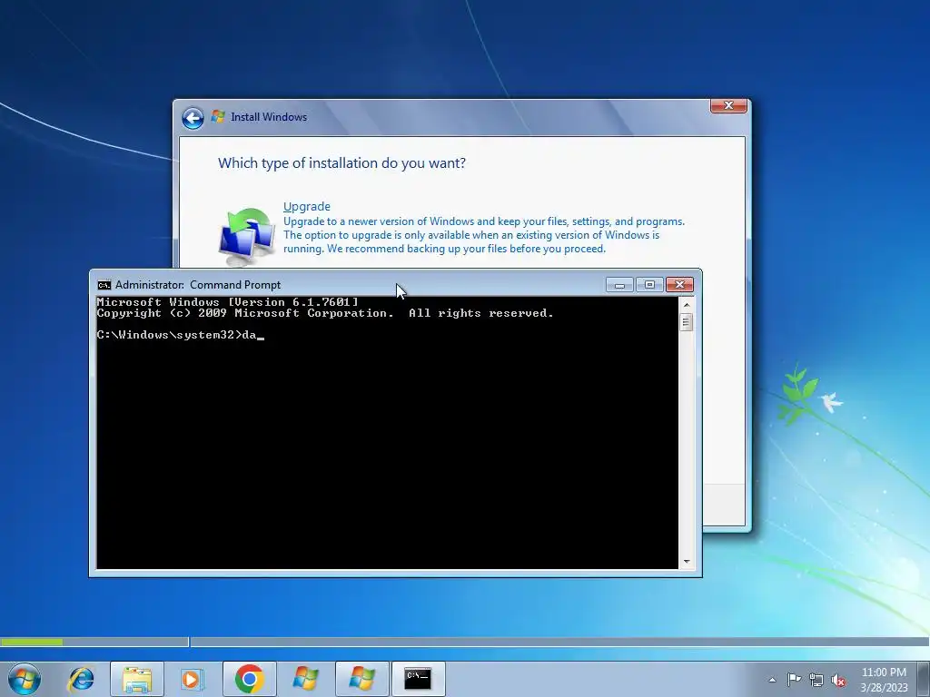The image size is (930, 697).
Task: Minimize the Command Prompt window
Action: 619,285
